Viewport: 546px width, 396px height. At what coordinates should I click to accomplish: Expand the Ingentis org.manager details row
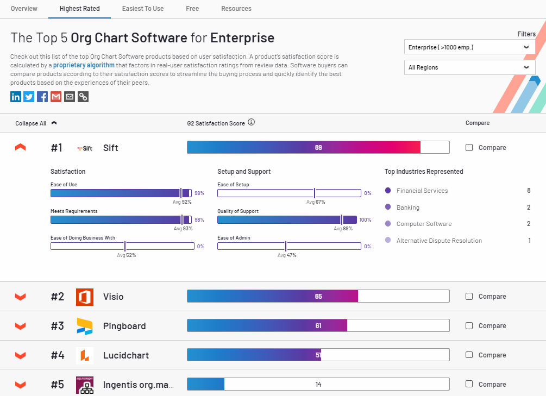(21, 385)
